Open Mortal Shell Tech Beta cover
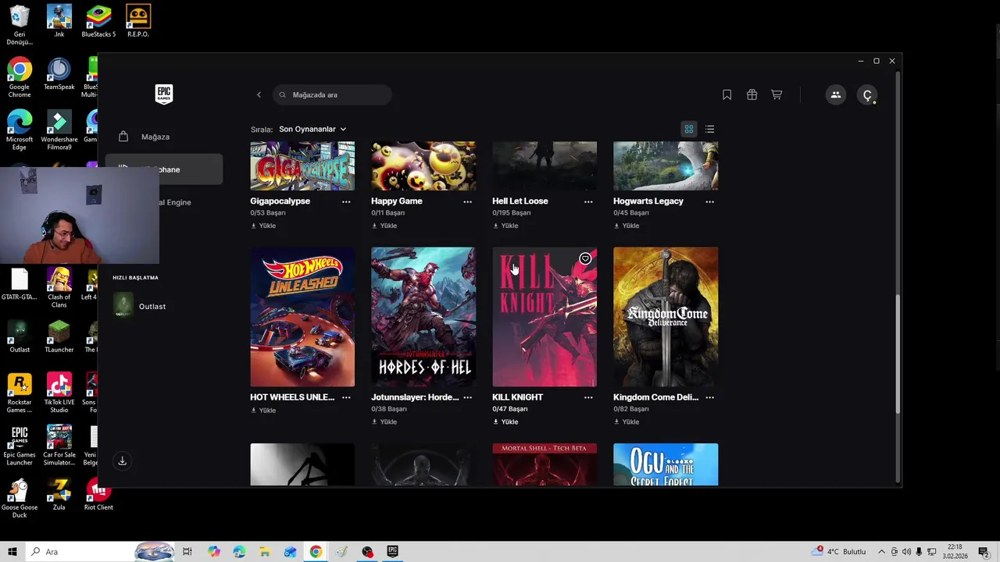This screenshot has width=1000, height=562. point(545,464)
